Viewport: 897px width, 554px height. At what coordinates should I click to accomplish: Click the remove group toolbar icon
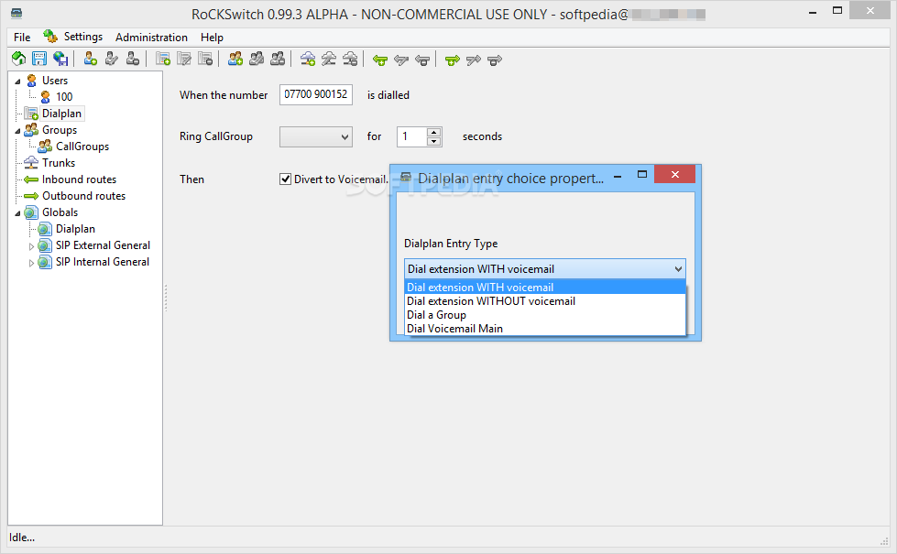[278, 59]
